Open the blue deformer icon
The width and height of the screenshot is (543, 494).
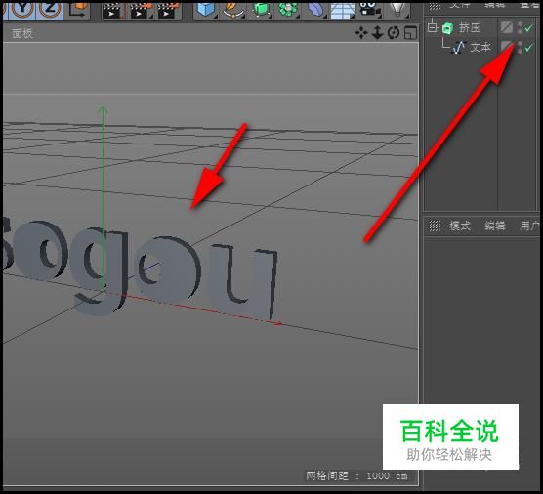(315, 10)
